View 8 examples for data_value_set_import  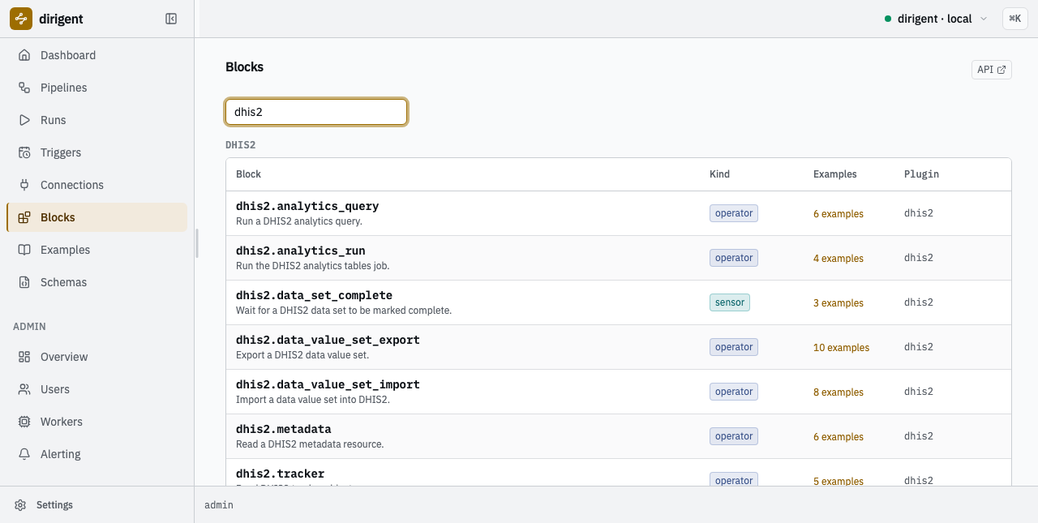[x=839, y=392]
